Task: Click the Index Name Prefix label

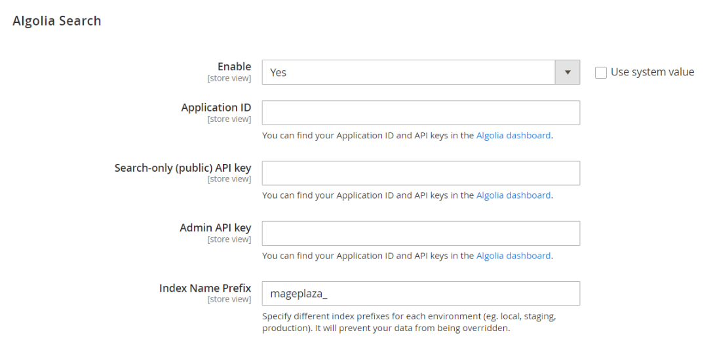Action: pyautogui.click(x=204, y=288)
